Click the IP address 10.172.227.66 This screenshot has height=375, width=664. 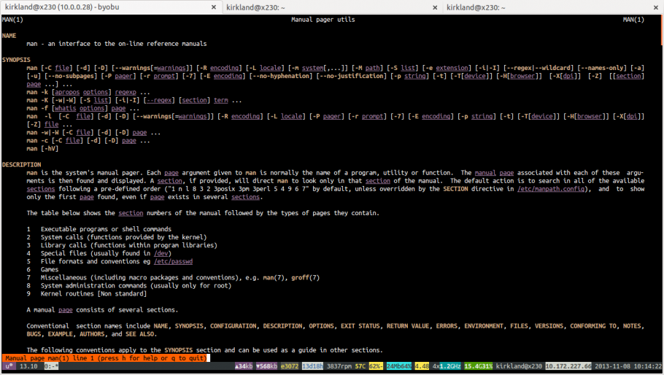tap(567, 366)
